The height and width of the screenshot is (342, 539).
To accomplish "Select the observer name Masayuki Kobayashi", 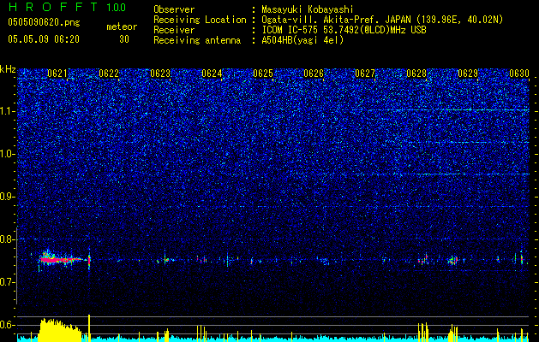I will pos(307,9).
